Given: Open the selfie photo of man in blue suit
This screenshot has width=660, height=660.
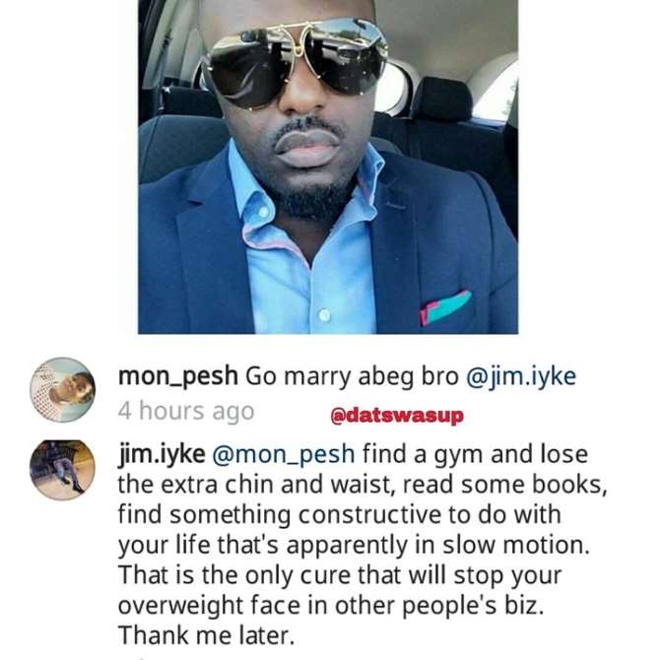Looking at the screenshot, I should 328,166.
